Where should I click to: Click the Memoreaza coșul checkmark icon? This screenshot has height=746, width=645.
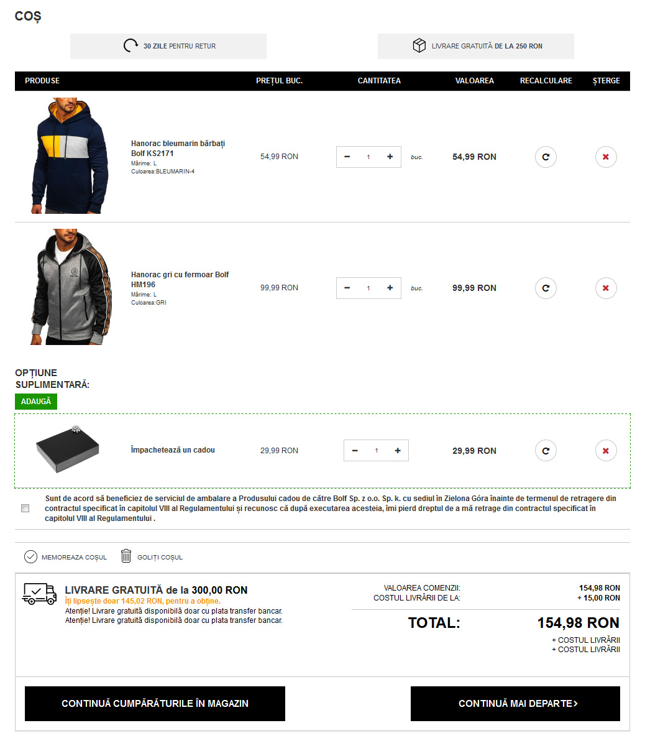point(30,556)
